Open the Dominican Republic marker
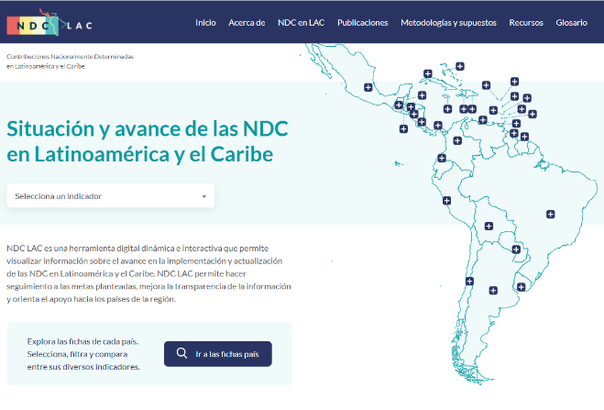The width and height of the screenshot is (604, 410). pyautogui.click(x=472, y=109)
